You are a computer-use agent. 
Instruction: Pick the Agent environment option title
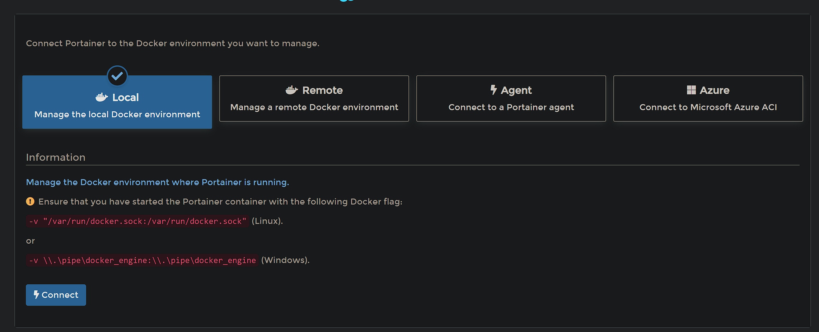click(516, 90)
